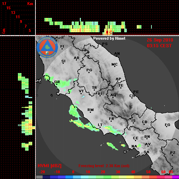Select the CB city label
179x179 pixels.
point(145,122)
